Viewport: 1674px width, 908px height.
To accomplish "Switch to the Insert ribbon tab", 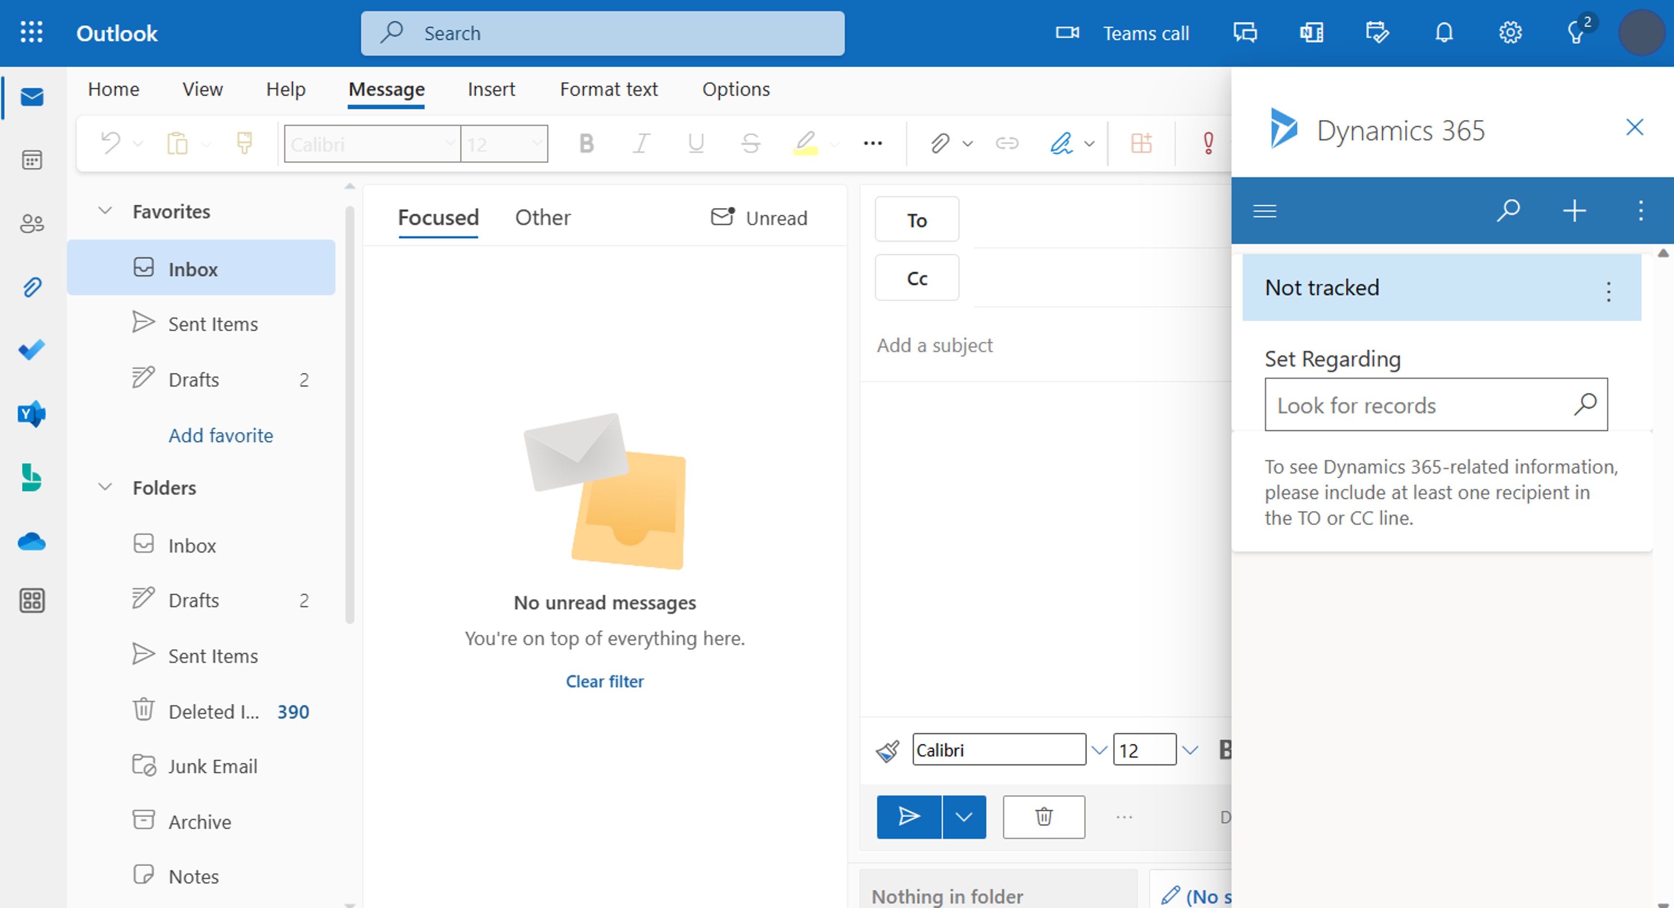I will (x=491, y=89).
